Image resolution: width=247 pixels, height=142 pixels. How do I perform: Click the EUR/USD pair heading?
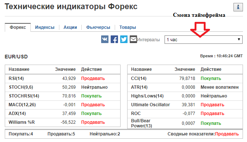[x=16, y=57]
